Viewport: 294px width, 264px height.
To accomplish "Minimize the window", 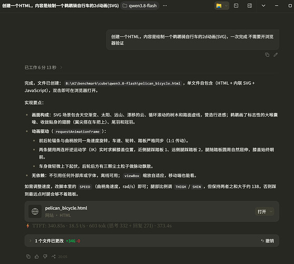I will (277, 6).
